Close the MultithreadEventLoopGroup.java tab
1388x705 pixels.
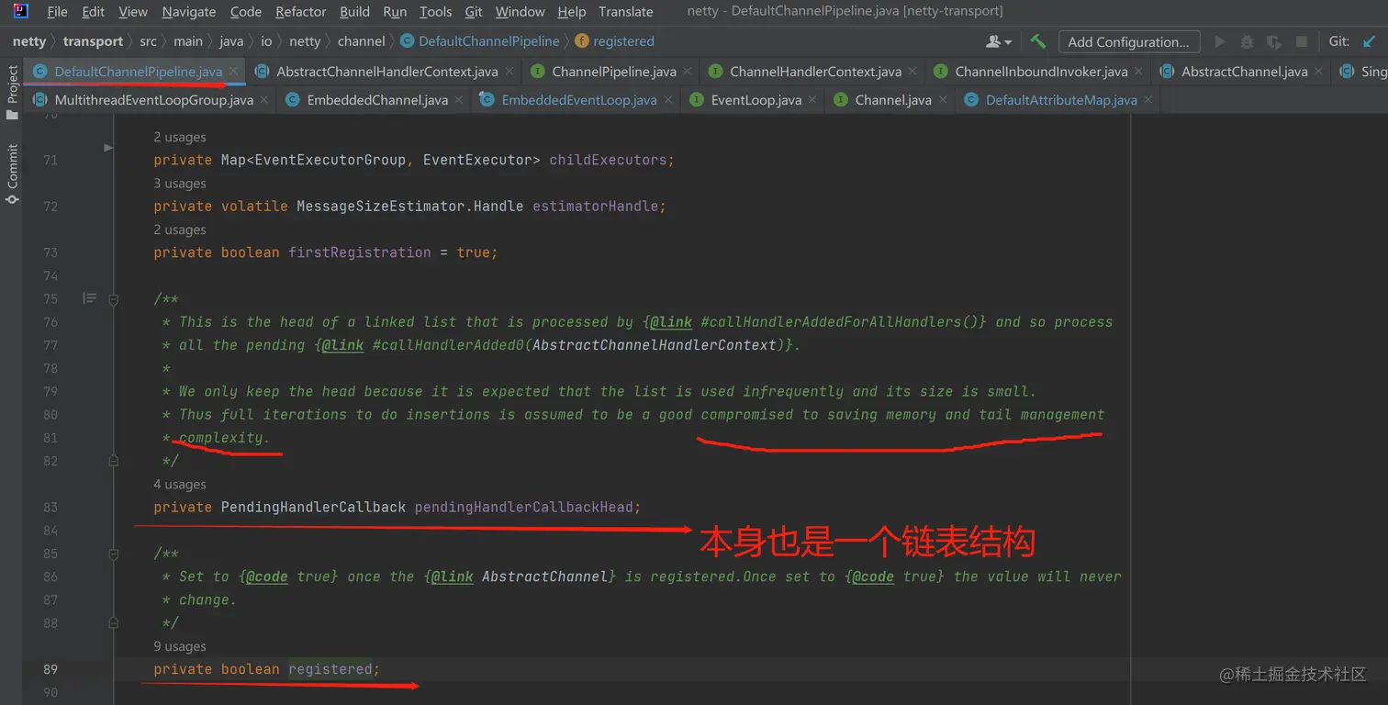[265, 100]
